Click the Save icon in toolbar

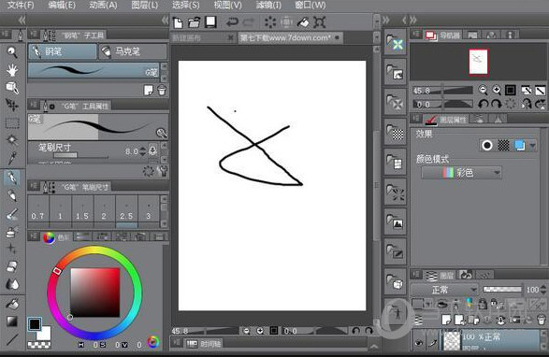pyautogui.click(x=210, y=22)
